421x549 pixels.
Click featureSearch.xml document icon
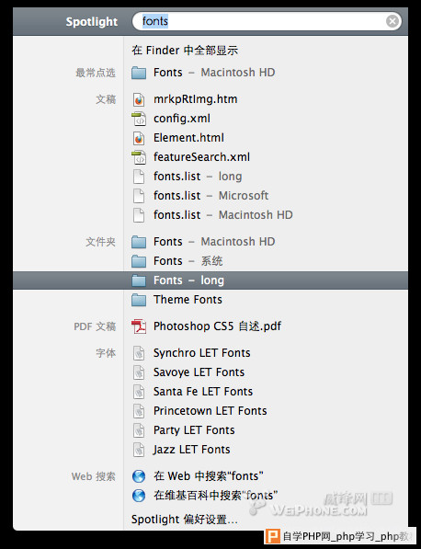139,157
